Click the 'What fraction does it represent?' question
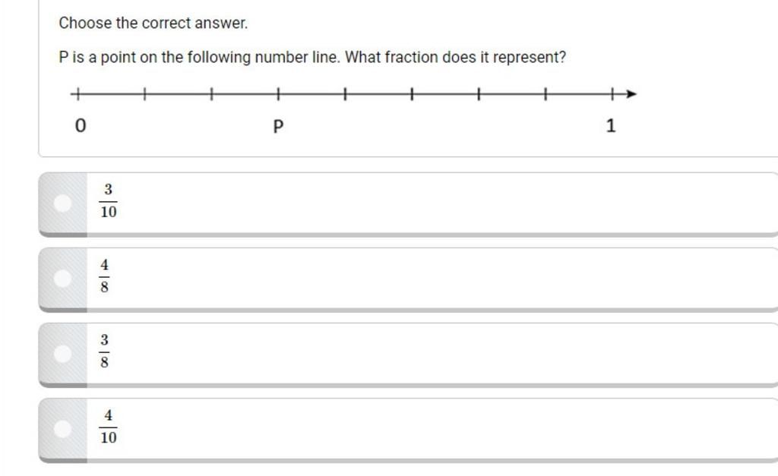Image resolution: width=778 pixels, height=476 pixels. (456, 58)
